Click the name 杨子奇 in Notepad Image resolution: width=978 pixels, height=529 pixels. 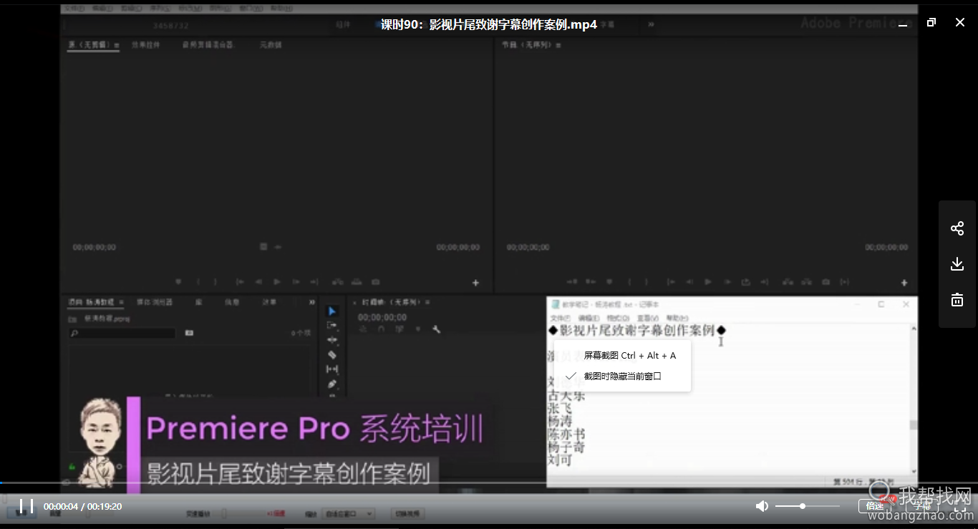tap(566, 447)
